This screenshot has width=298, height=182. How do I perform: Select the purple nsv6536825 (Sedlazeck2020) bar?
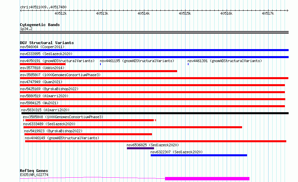140,148
